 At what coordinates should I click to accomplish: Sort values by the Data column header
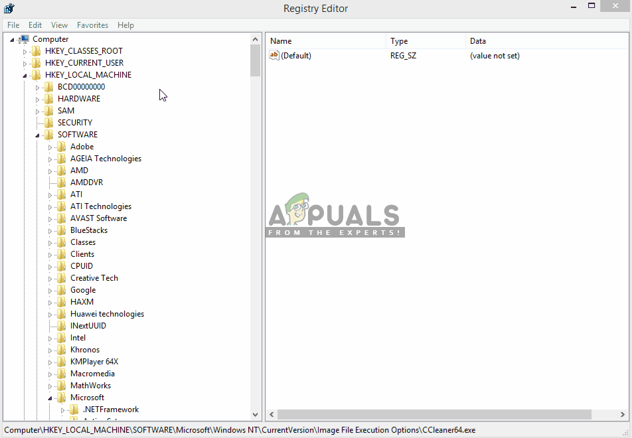[547, 41]
